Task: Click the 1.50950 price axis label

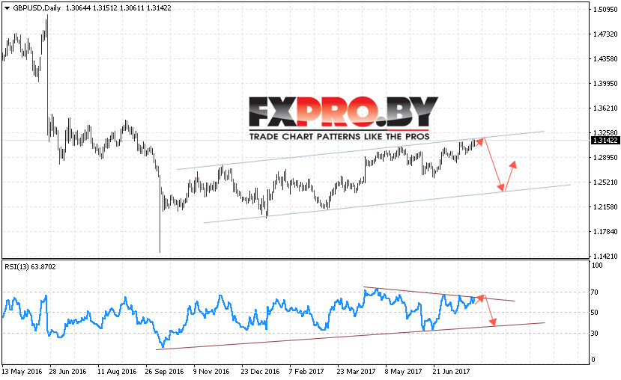Action: coord(605,10)
